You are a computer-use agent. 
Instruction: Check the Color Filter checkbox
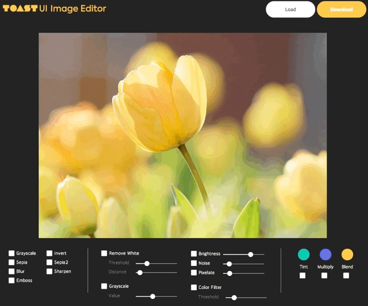(x=194, y=287)
